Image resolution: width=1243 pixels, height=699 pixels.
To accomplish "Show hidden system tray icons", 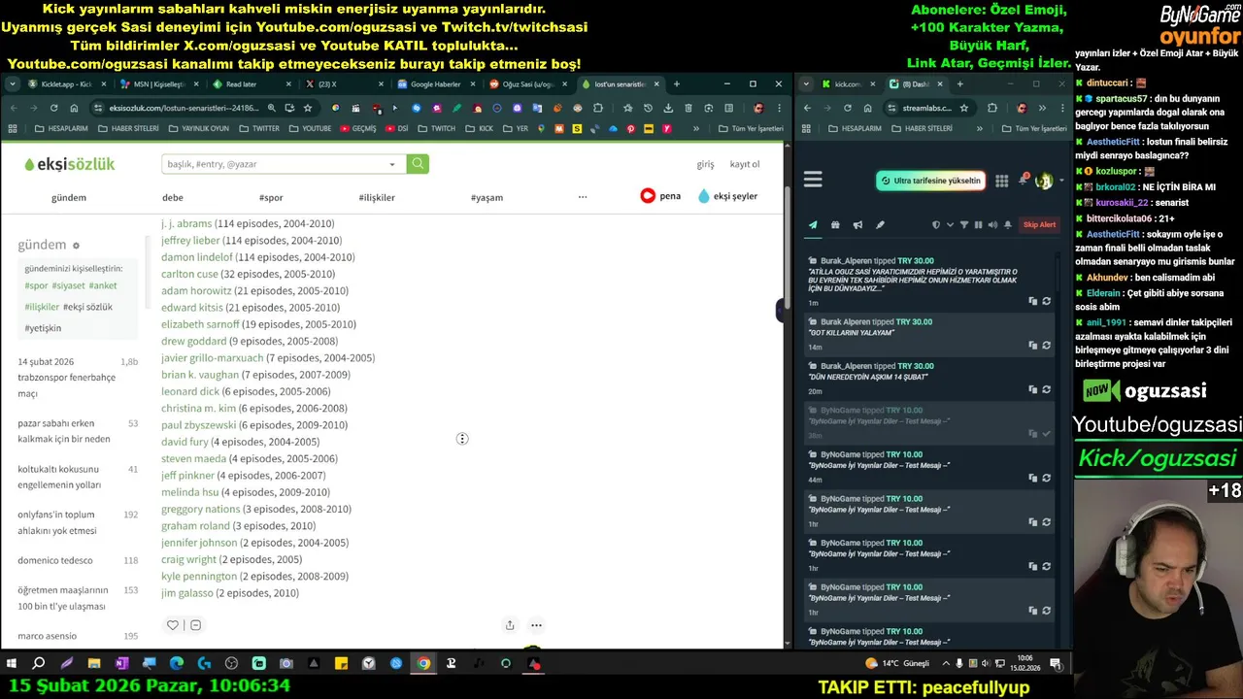I will tap(946, 664).
